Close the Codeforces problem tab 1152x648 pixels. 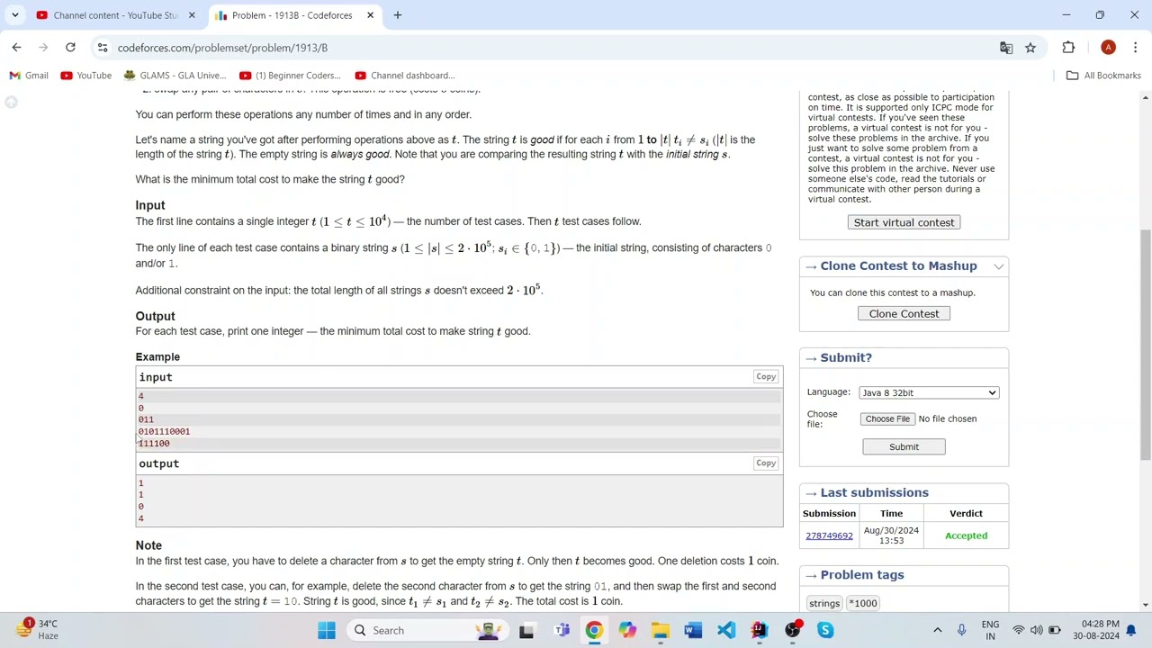(370, 15)
